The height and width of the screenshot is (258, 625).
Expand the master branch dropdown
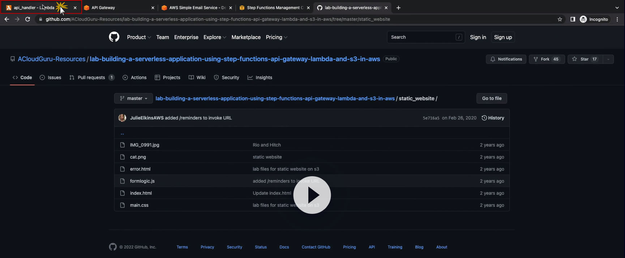click(133, 98)
